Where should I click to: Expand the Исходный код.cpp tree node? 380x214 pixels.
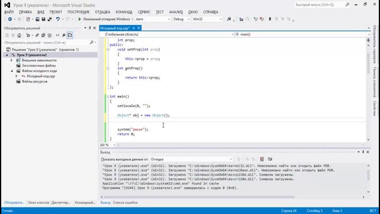click(x=17, y=76)
